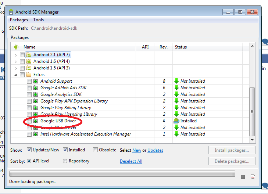
Task: Click Not installed arrow icon for Billing Library
Action: (176, 108)
